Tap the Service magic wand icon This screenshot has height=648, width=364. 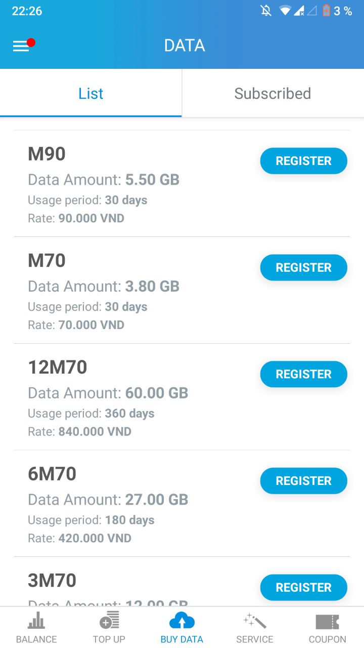click(255, 621)
